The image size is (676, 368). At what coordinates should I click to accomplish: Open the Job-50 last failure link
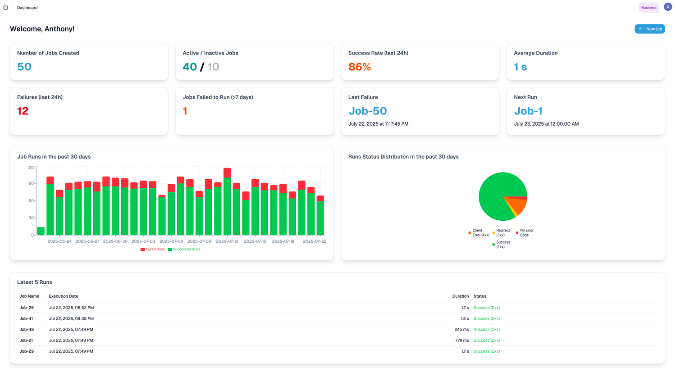click(367, 111)
